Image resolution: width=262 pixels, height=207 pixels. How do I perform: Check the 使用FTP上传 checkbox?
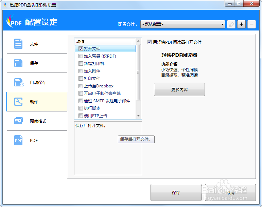[x=81, y=116]
